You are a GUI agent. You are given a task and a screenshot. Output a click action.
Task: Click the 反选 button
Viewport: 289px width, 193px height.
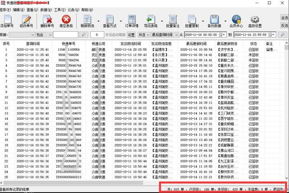point(284,25)
